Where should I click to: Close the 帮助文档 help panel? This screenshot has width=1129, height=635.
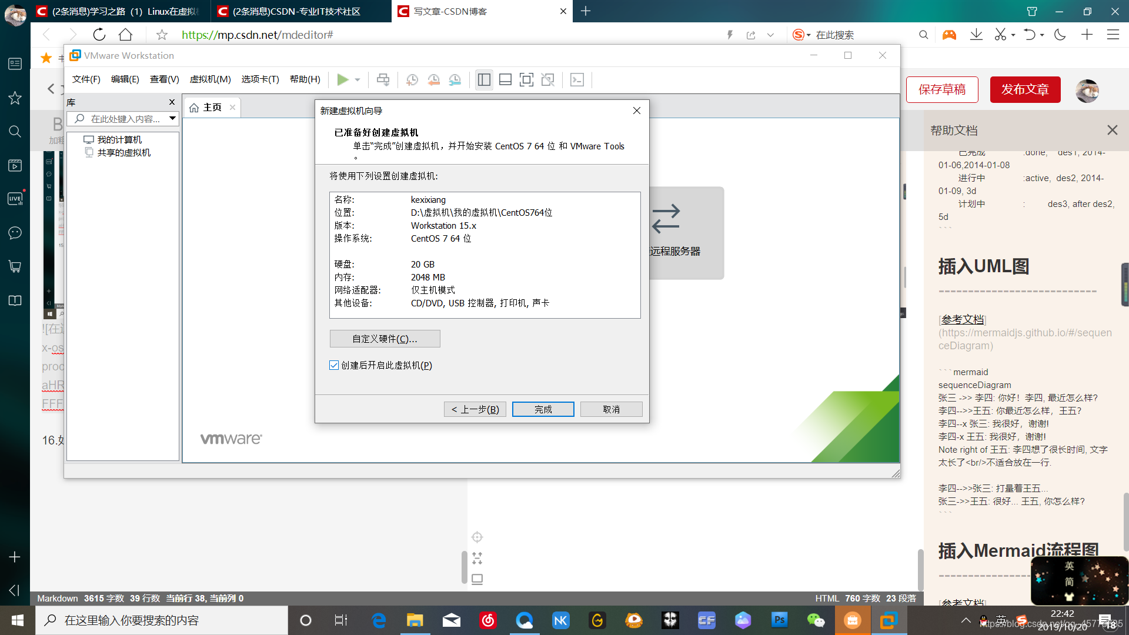1112,130
